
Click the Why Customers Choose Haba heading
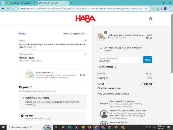click(113, 94)
